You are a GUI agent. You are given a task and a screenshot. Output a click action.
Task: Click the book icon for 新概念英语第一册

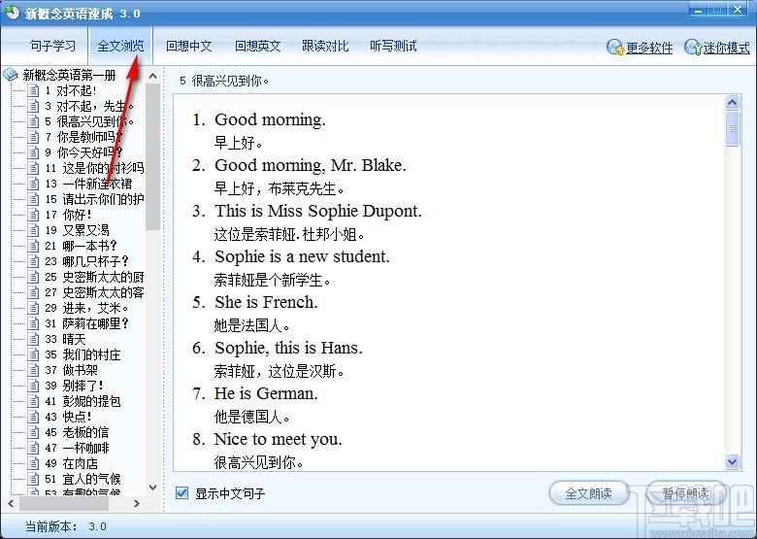tap(10, 75)
